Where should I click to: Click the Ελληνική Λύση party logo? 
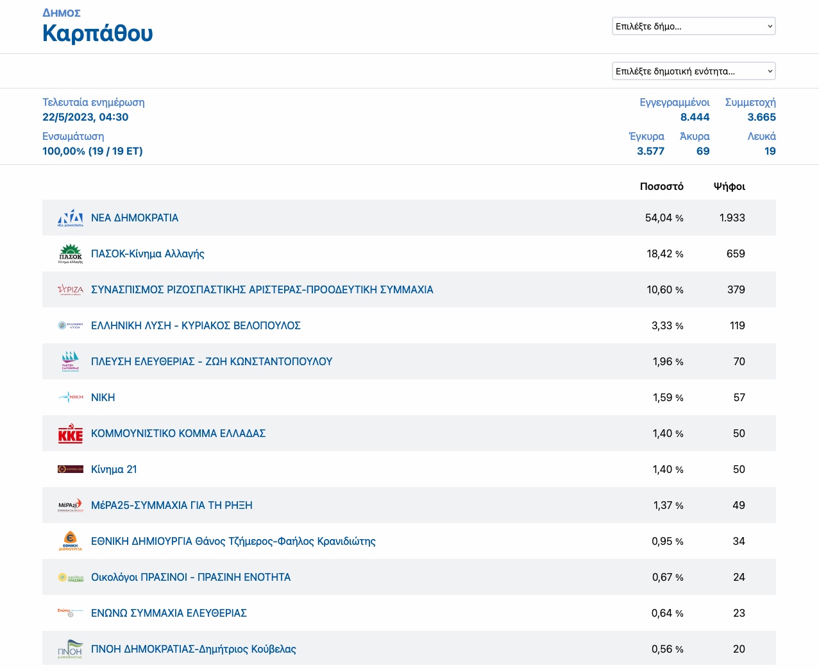(71, 325)
